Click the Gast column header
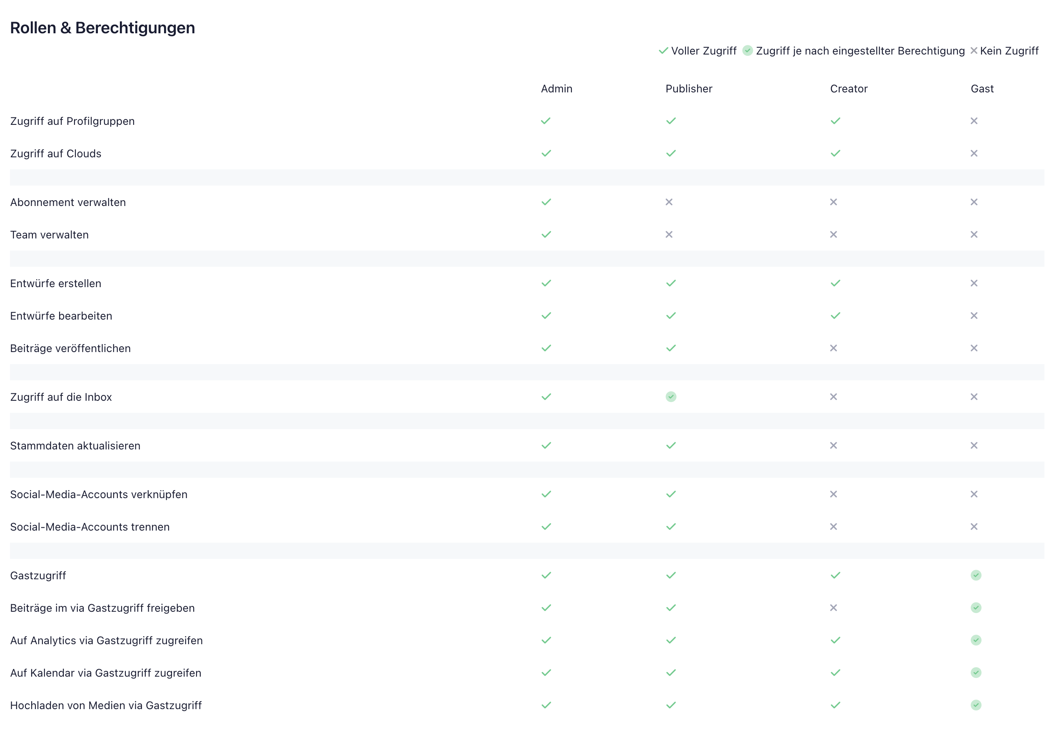This screenshot has width=1049, height=732. [x=982, y=89]
